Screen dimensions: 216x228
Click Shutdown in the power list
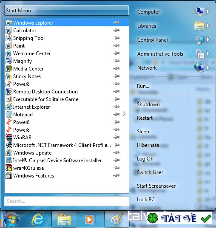148,104
